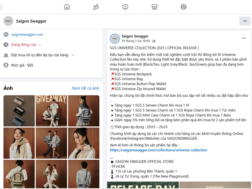This screenshot has height=189, width=252.
Task: Click the clock icon beside Đang đóng cửa
Action: click(6, 45)
